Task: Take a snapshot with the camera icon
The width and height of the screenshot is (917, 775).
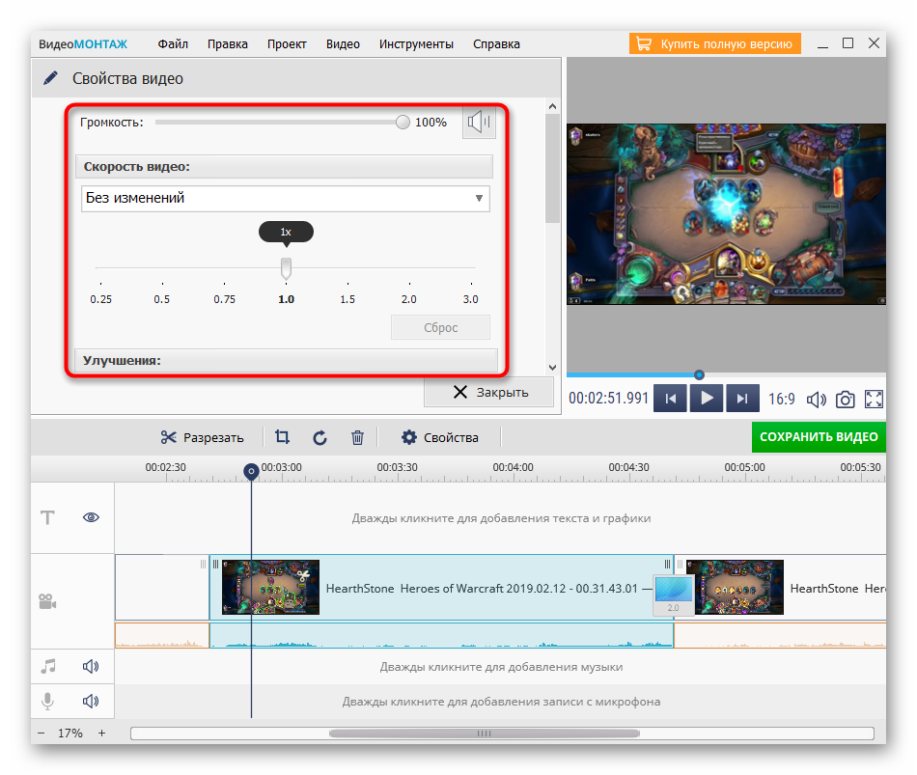Action: pos(845,399)
